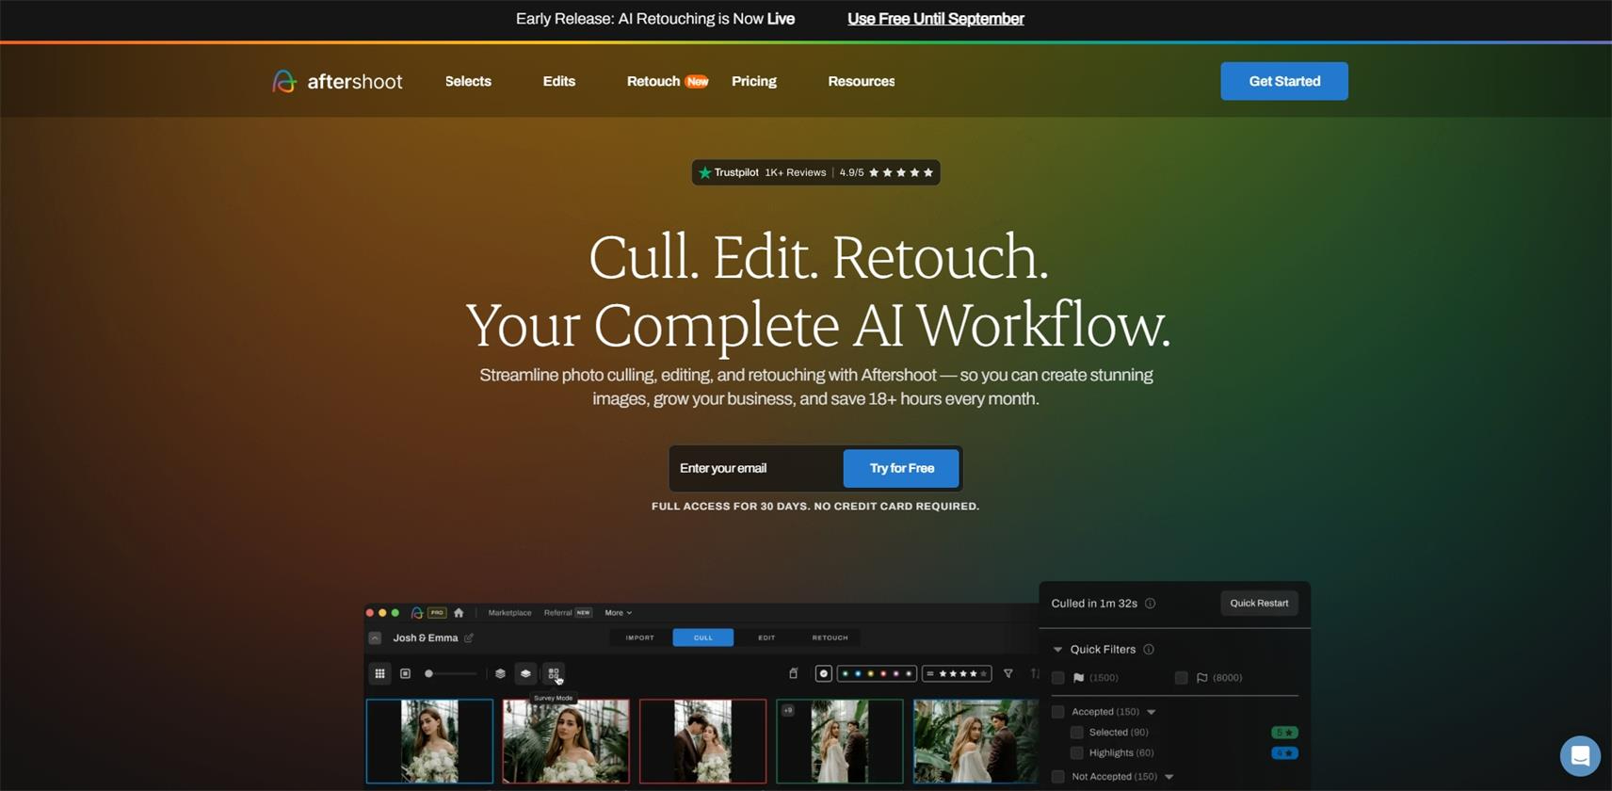
Task: Collapse the Quick Filters section
Action: (x=1057, y=650)
